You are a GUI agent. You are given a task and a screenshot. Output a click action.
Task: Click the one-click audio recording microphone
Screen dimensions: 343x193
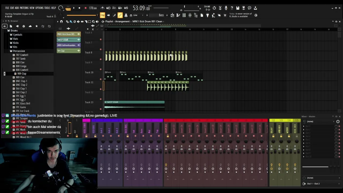coord(226,8)
